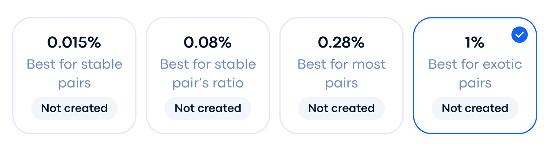Viewport: 549px width, 151px height.
Task: Click Not created badge under 0.08%
Action: tap(208, 108)
